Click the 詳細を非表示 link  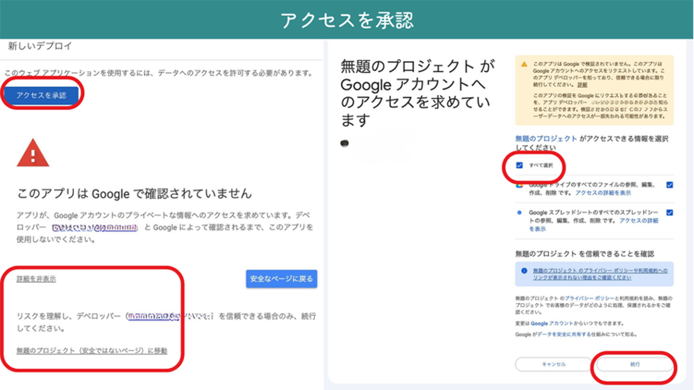[36, 279]
